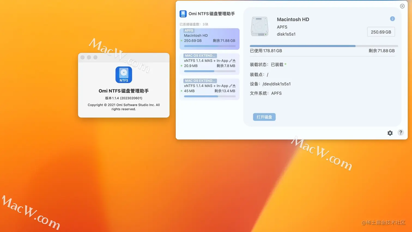Click 剩余 7.8 MB on second disk
The width and height of the screenshot is (412, 232).
pos(226,66)
